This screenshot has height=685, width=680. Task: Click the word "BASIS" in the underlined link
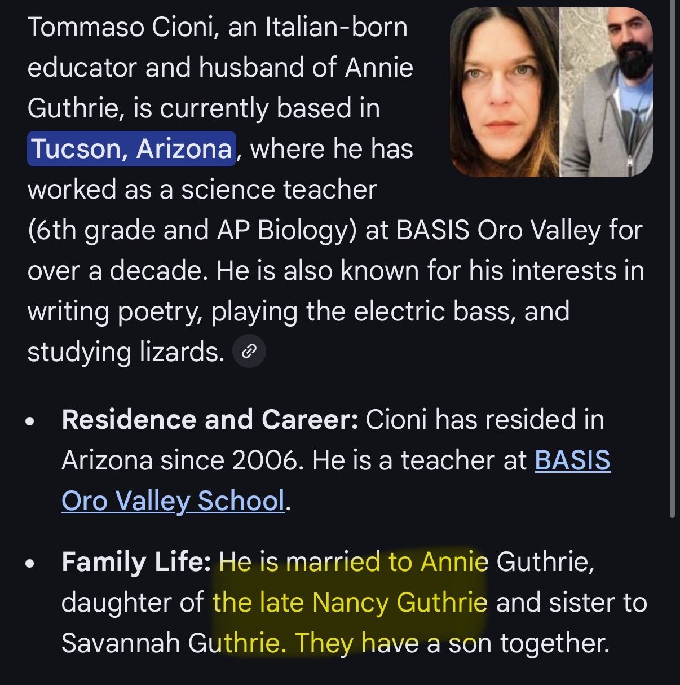[x=572, y=460]
